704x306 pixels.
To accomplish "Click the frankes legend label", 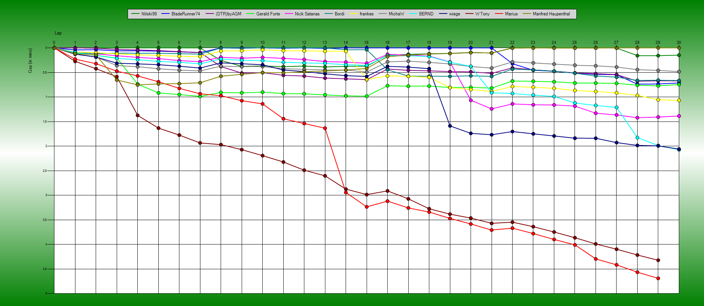I will click(x=362, y=14).
